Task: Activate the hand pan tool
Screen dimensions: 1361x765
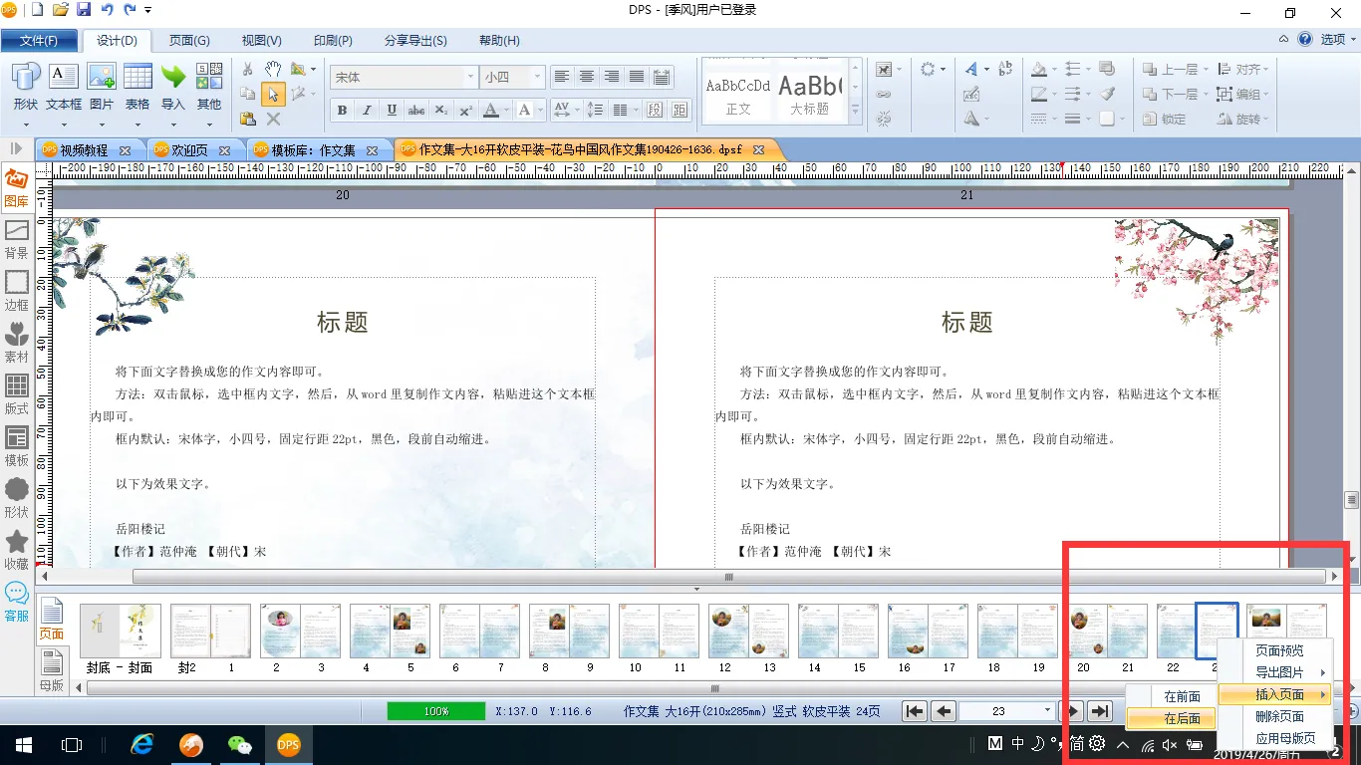Action: click(273, 70)
